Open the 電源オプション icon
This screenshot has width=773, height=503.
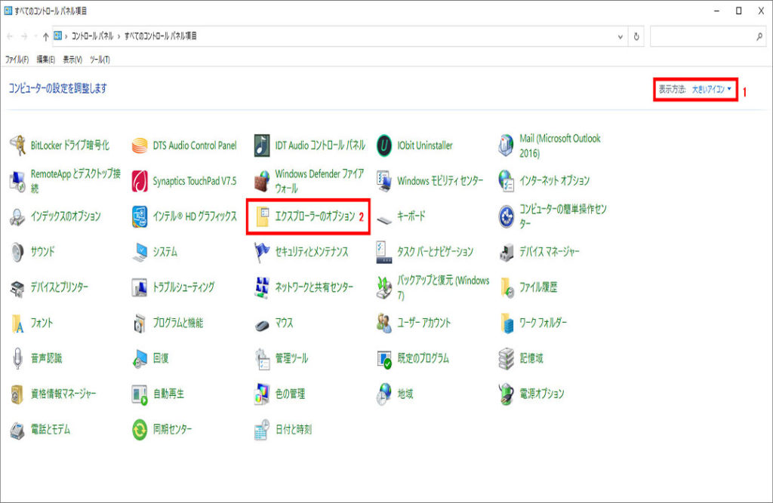pyautogui.click(x=507, y=394)
